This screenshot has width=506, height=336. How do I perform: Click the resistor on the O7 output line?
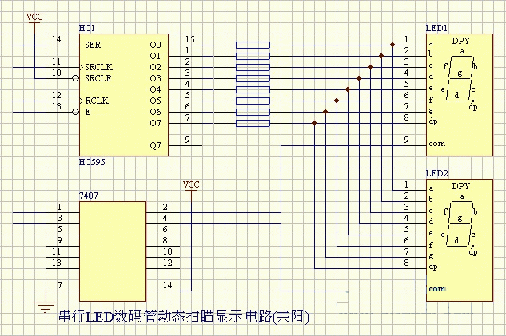(253, 123)
